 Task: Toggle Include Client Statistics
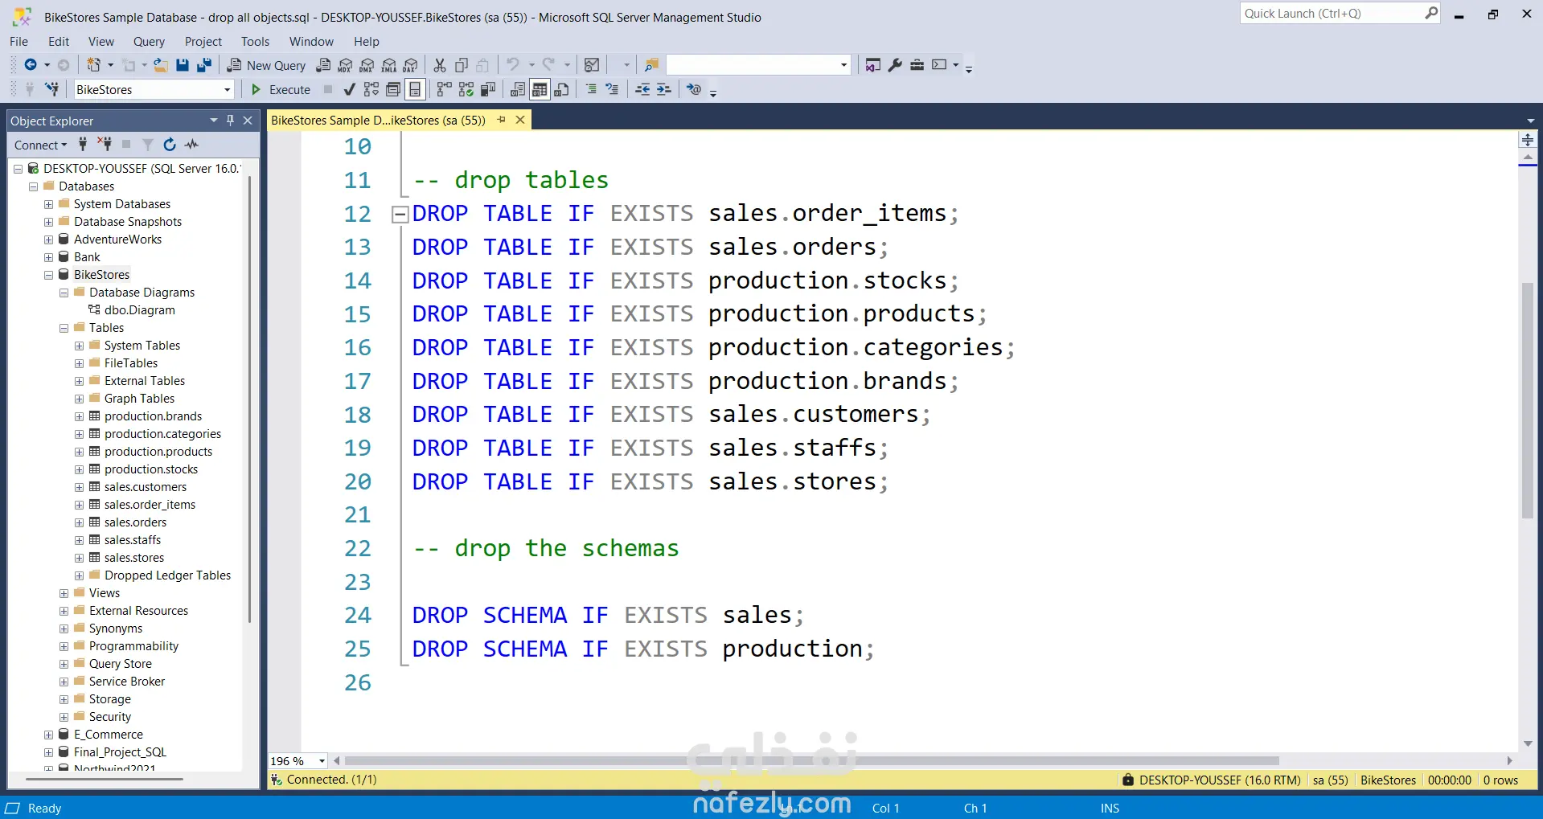[x=487, y=89]
